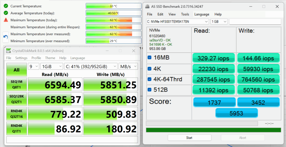This screenshot has height=147, width=286.
Task: Click the 329.27 iops 16MB read result
Action: [x=214, y=58]
